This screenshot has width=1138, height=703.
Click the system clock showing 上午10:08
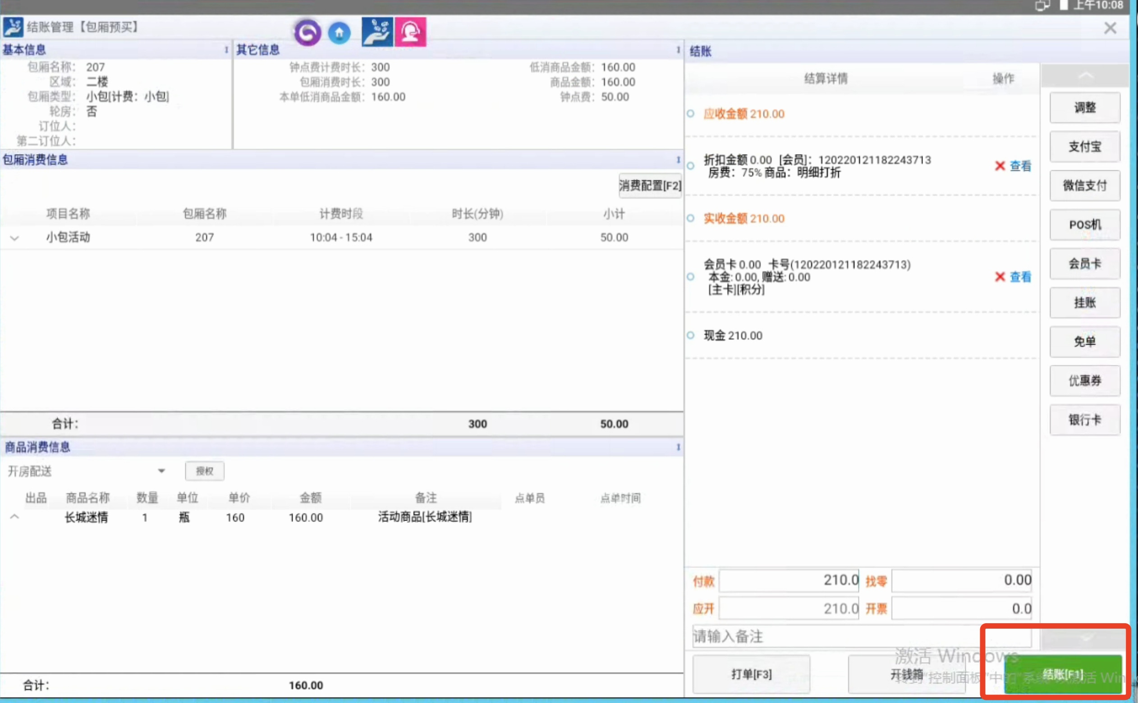tap(1098, 5)
